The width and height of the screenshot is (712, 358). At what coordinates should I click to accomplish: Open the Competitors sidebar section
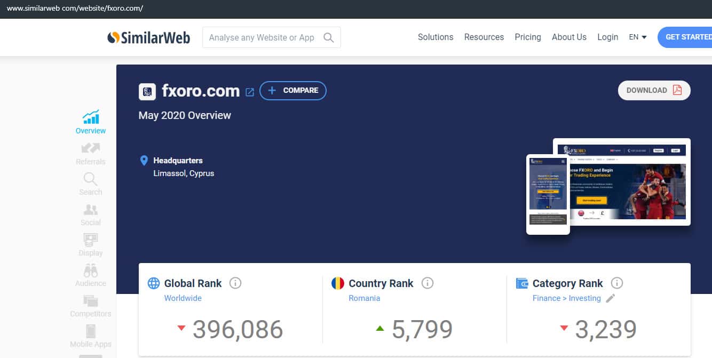click(x=91, y=306)
